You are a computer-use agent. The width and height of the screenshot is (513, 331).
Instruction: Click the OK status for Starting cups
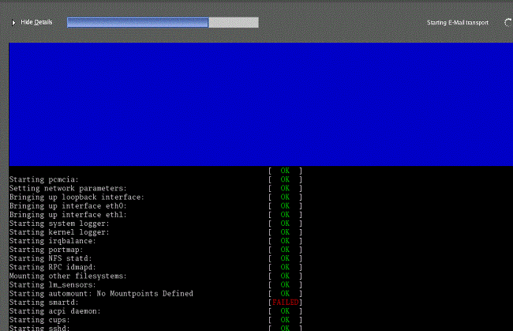point(285,320)
